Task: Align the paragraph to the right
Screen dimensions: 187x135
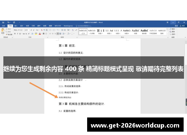Action: coord(55,34)
